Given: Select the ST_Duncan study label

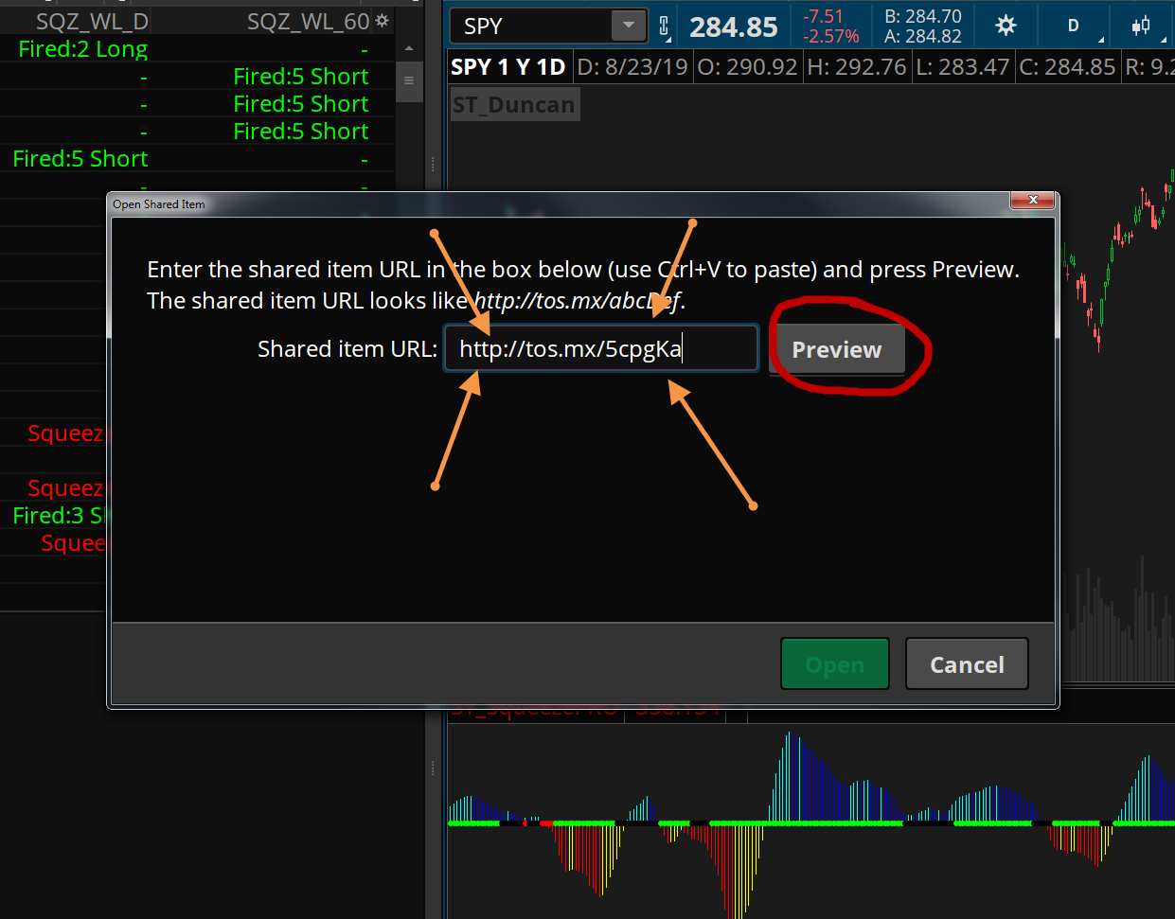Looking at the screenshot, I should (514, 105).
